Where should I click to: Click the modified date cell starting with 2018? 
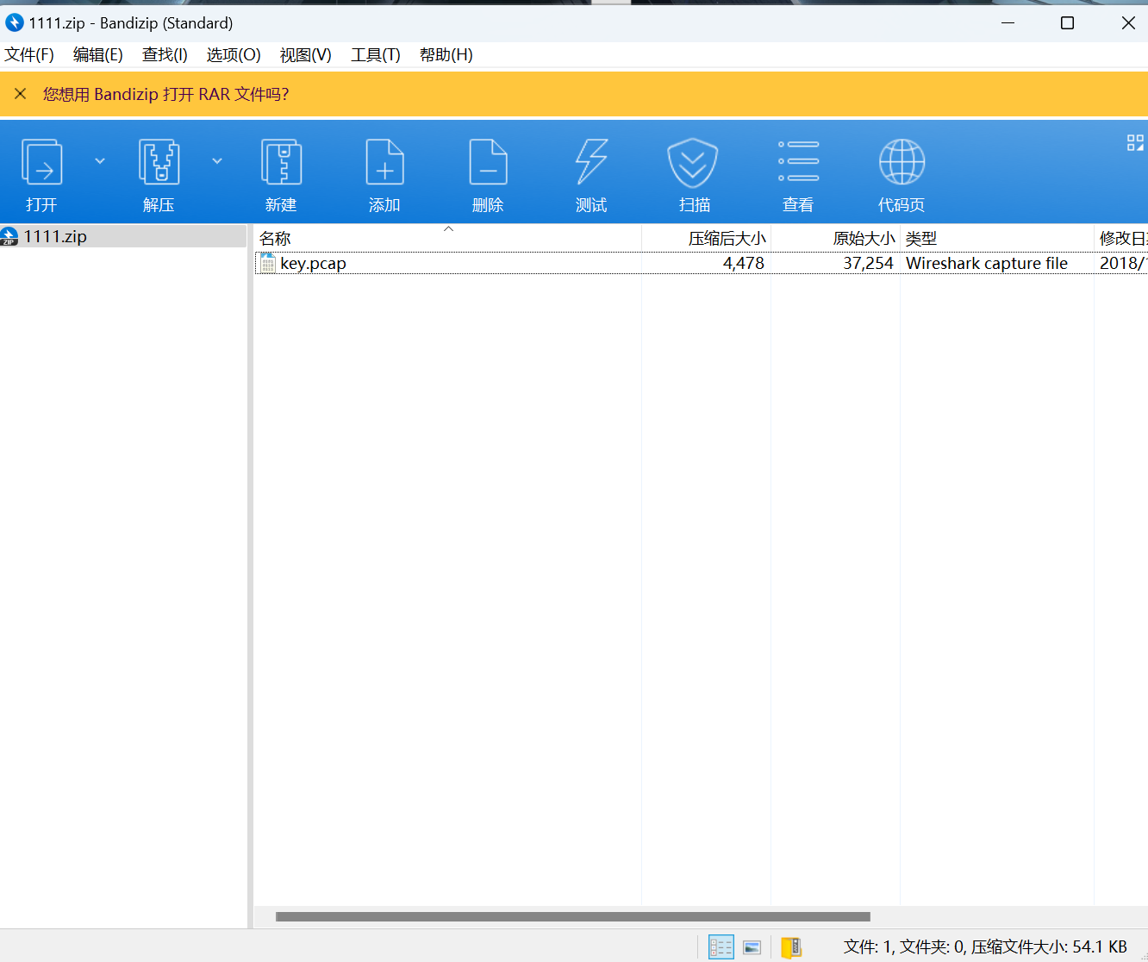click(x=1123, y=263)
